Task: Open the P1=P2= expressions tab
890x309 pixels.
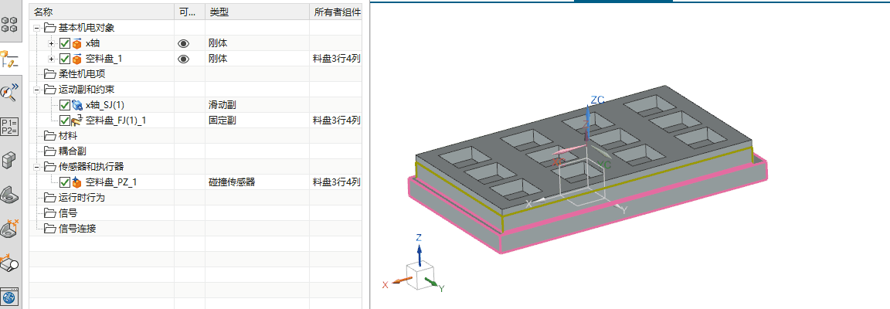Action: coord(9,126)
